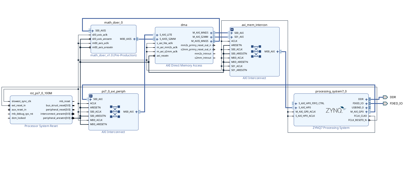Expand S01_AXI interface on axi_mem_intercon
This screenshot has height=178, width=404.
pyautogui.click(x=232, y=37)
